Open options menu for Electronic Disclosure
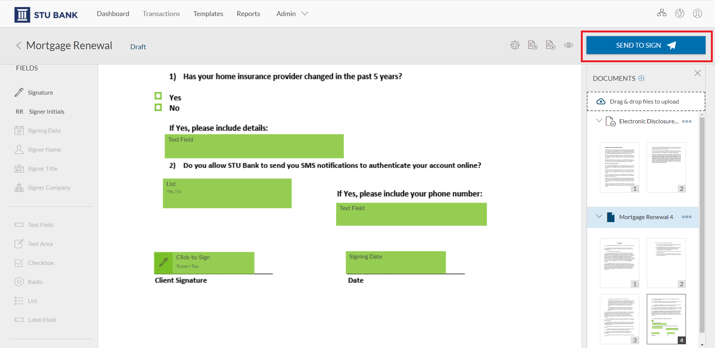The height and width of the screenshot is (348, 715). (687, 121)
